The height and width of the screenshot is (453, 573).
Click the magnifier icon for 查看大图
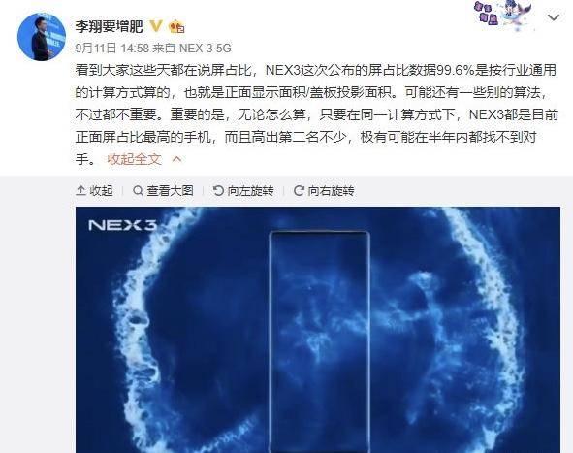coord(138,190)
